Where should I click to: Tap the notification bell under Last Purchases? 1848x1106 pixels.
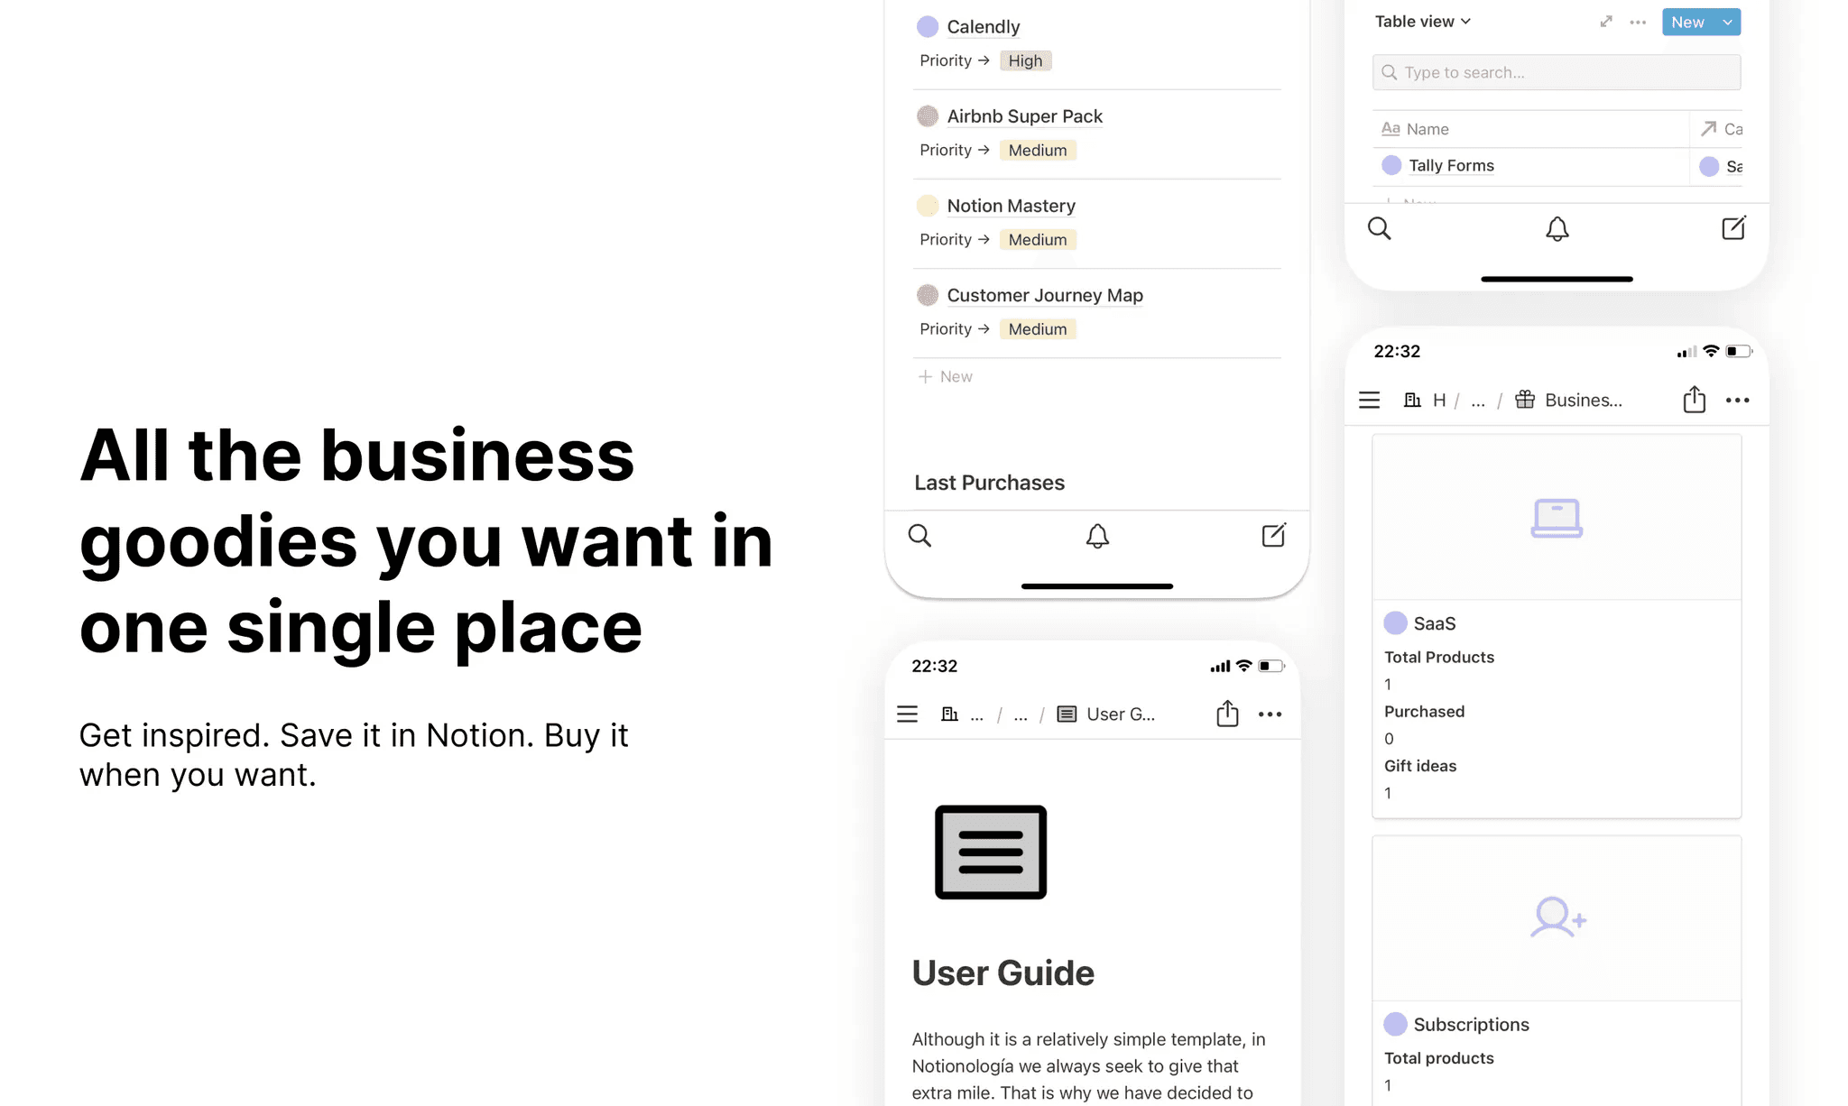[1096, 536]
